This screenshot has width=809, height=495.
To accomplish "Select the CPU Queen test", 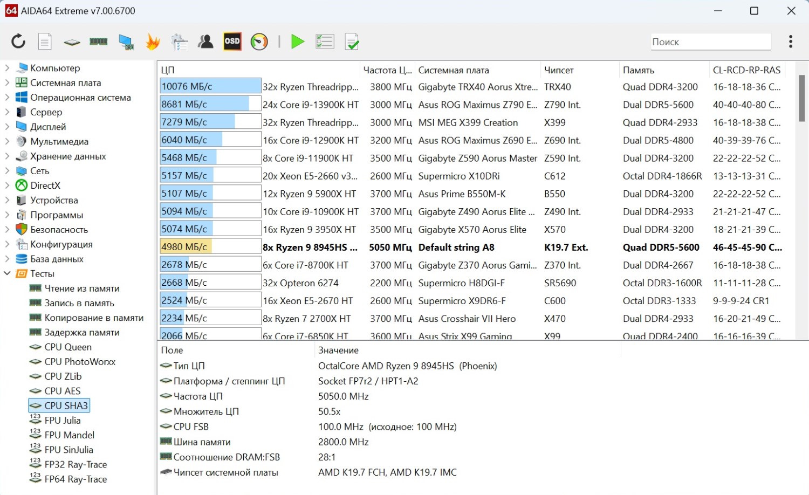I will 67,347.
